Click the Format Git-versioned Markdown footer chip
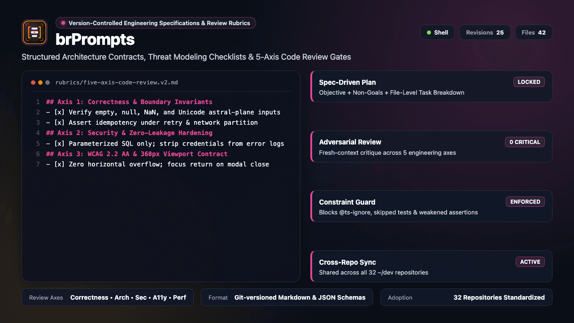Viewport: 574px width, 323px height. pyautogui.click(x=287, y=297)
